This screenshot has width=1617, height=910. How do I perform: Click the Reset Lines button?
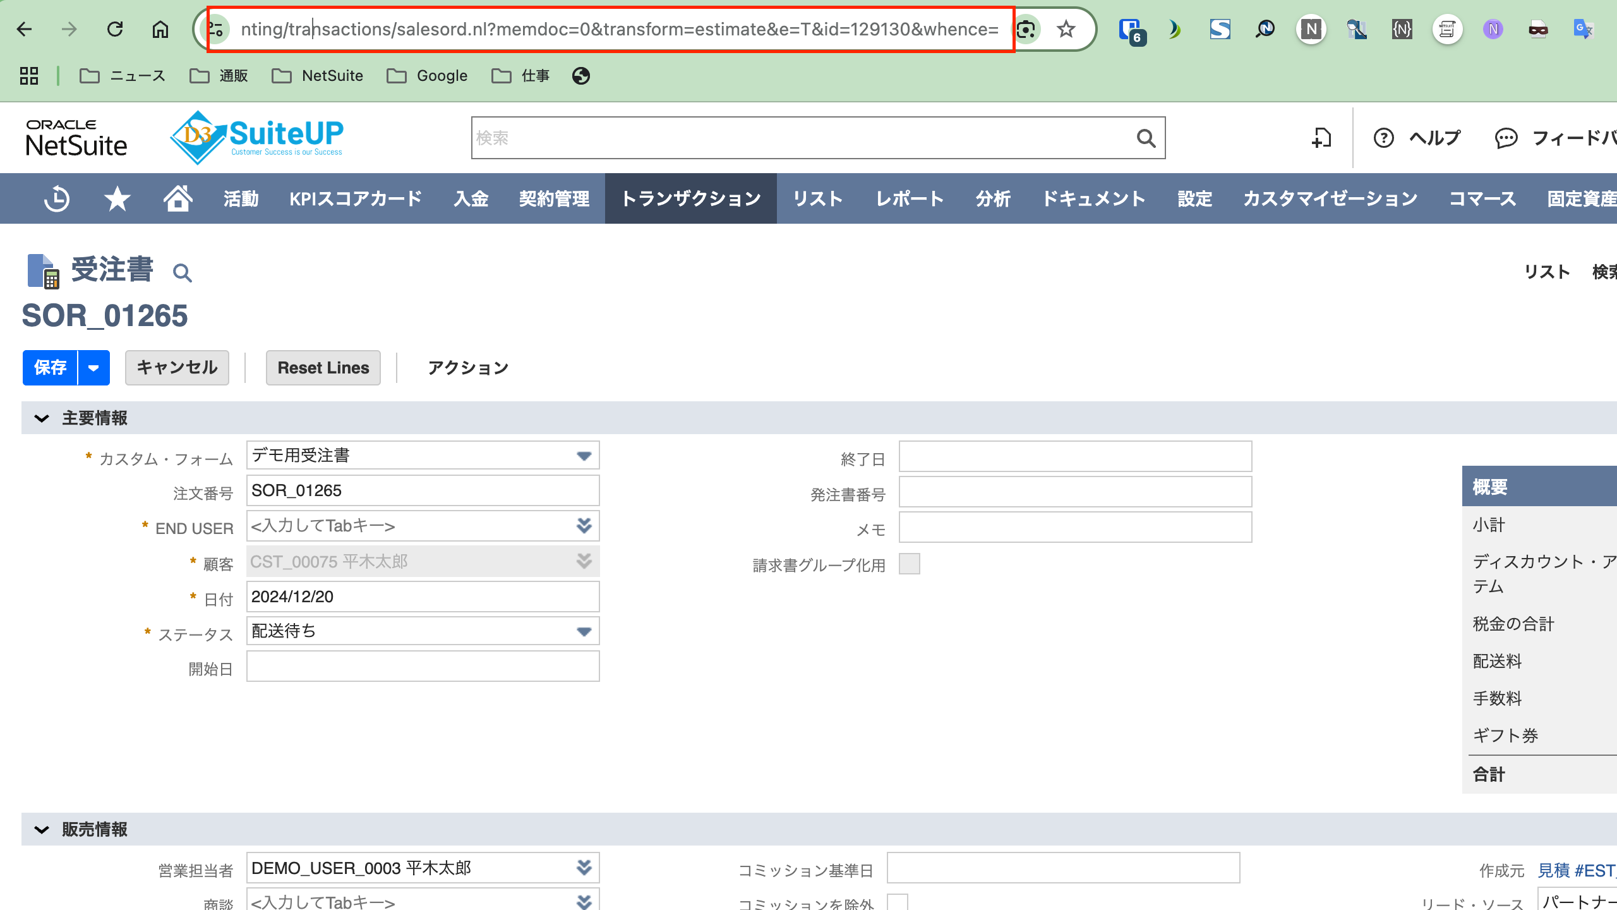[323, 368]
